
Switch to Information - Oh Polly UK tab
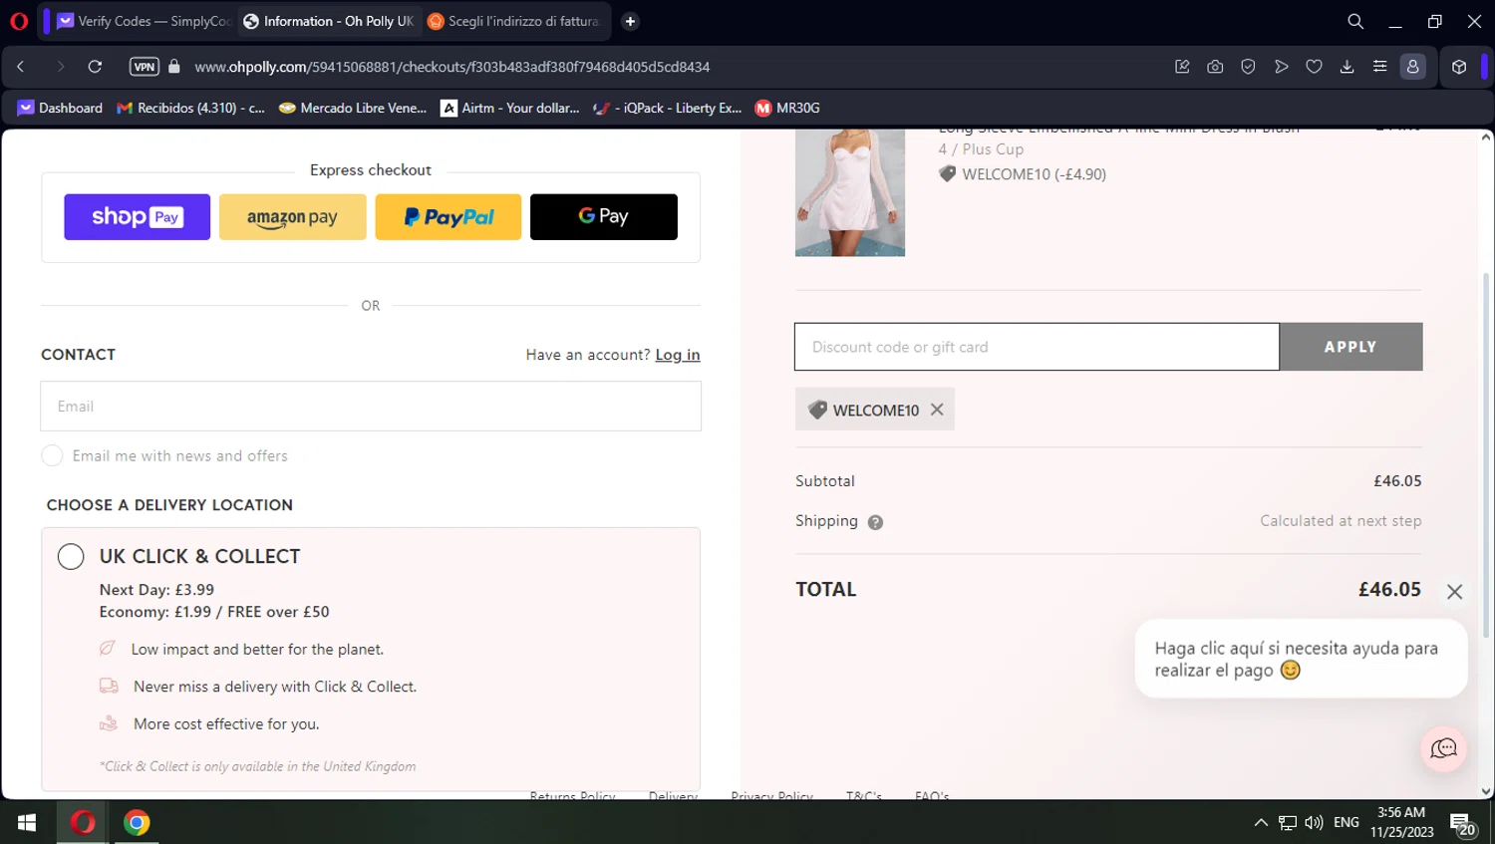coord(329,21)
